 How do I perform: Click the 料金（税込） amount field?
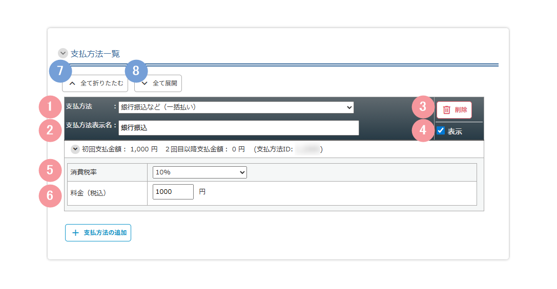click(x=173, y=192)
